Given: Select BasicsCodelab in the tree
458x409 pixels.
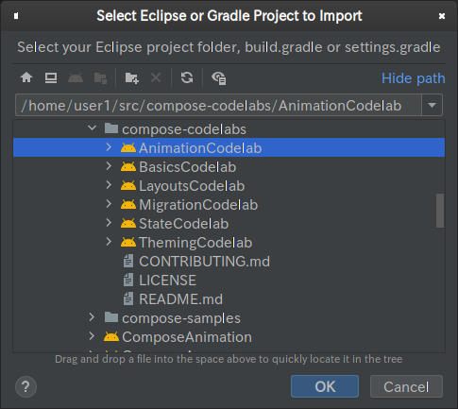Looking at the screenshot, I should click(x=229, y=166).
